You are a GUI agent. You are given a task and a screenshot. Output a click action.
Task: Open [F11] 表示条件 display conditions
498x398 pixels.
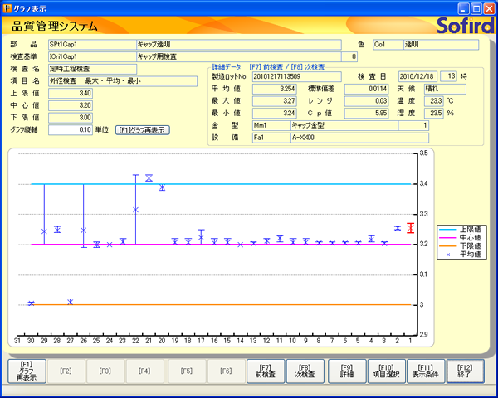(x=426, y=371)
